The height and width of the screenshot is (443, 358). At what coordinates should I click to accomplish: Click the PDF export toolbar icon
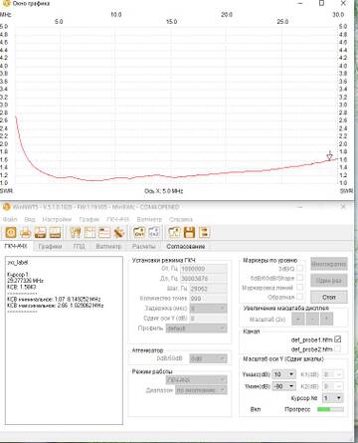coord(41,232)
